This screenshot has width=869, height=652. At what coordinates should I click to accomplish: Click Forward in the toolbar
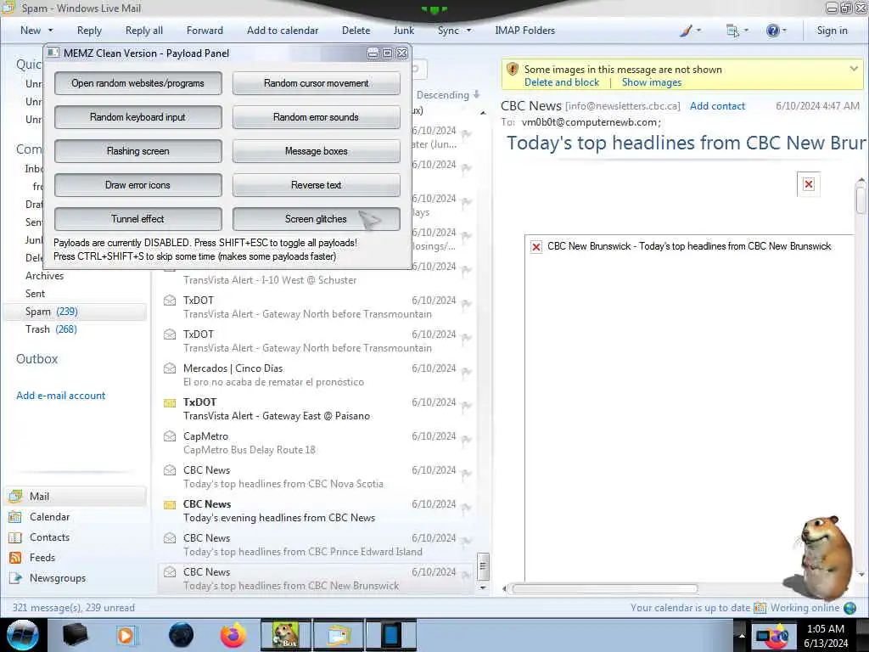(205, 31)
